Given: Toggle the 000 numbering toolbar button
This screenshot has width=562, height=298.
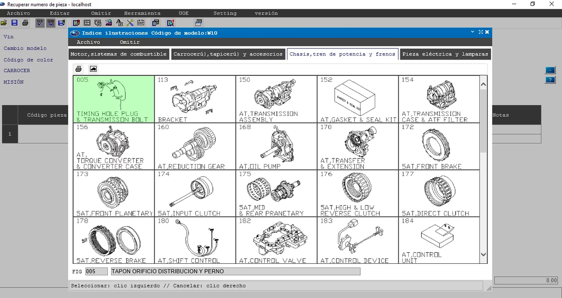Looking at the screenshot, I should 50,23.
